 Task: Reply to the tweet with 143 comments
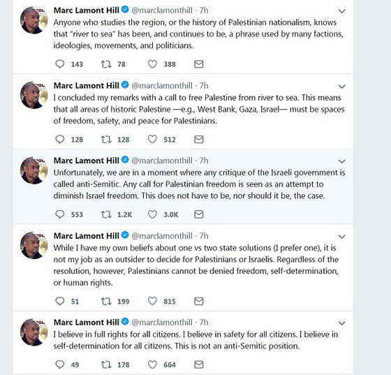(x=60, y=64)
